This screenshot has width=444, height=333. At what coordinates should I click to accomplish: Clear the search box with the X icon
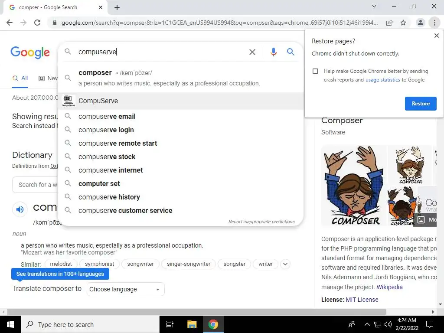(252, 52)
